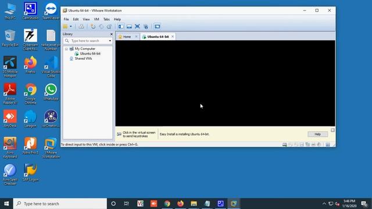Open Firefox desktop shortcut
Viewport: 372px width, 209px height.
tap(30, 65)
